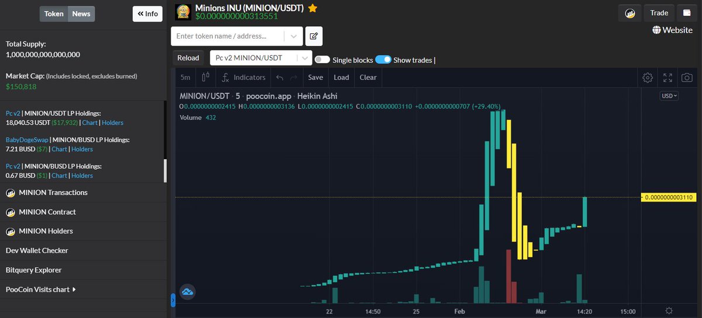Screen dimensions: 702x318
Task: Switch to the News tab
Action: click(81, 13)
